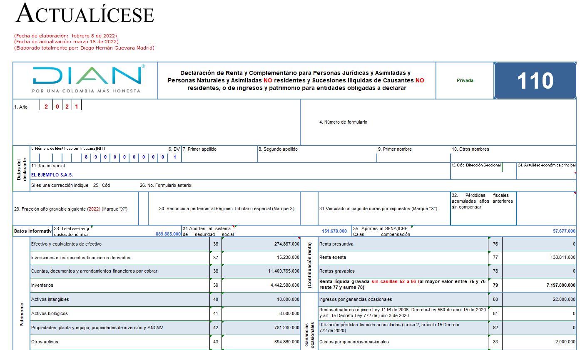Mark the 'Fracción año gravable siguiente' X box

143,209
